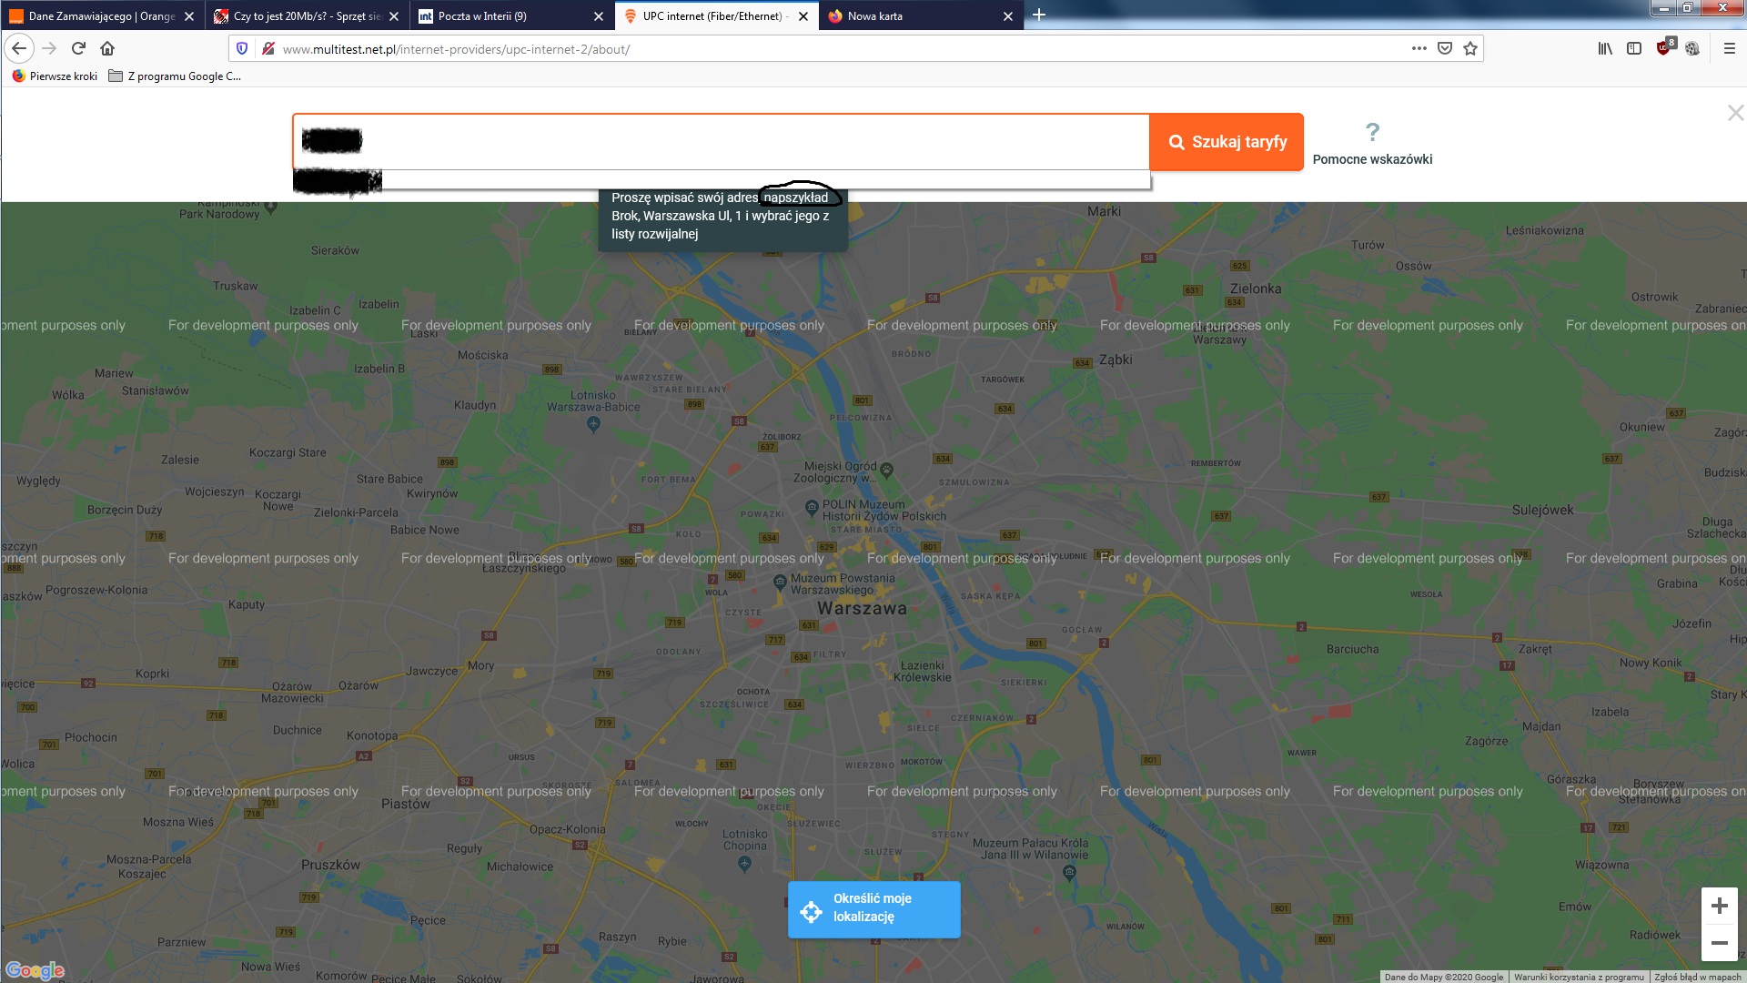Click the address search input field
1747x983 pixels.
[721, 141]
